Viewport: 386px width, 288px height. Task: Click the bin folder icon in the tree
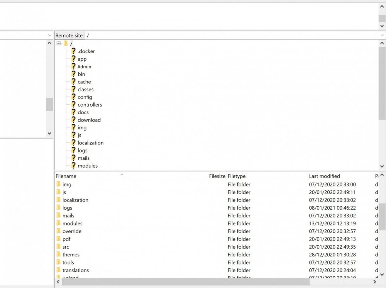(x=73, y=74)
